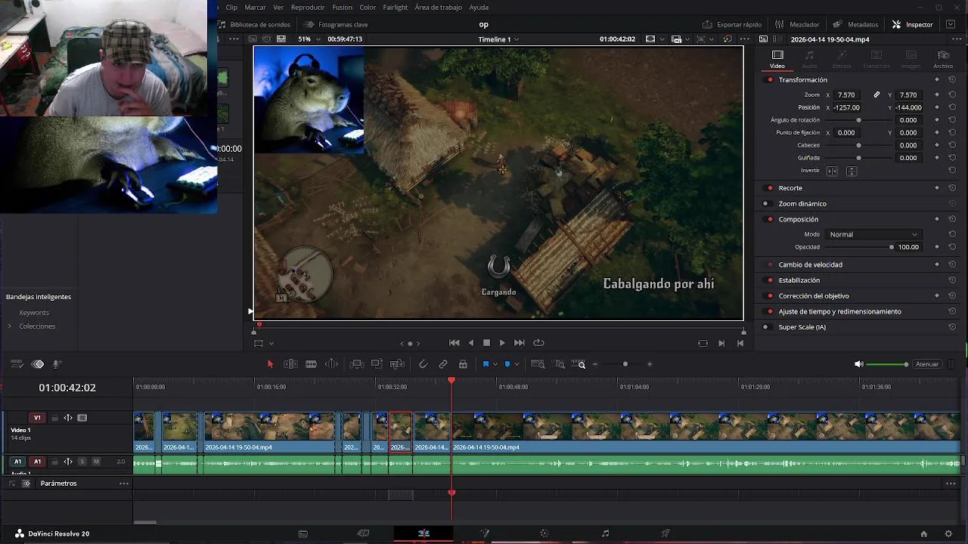
Task: Select the Video inspector tab
Action: [x=777, y=59]
